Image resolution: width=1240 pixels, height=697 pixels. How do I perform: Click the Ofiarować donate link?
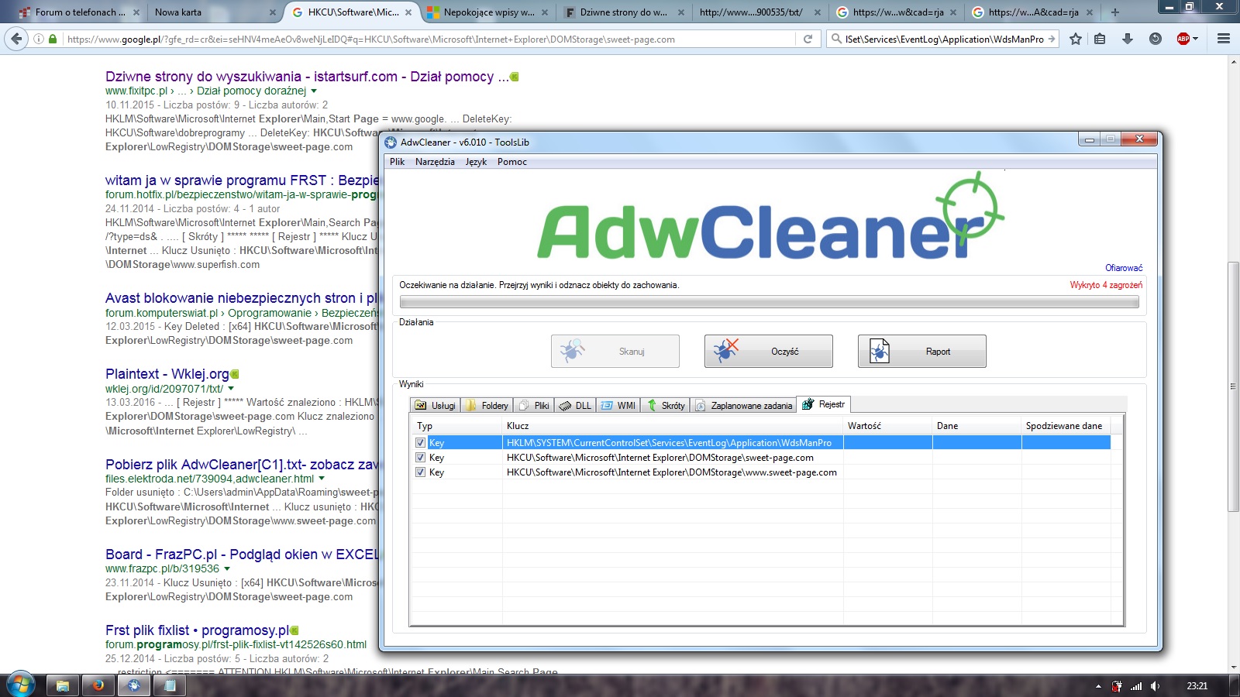[1124, 268]
